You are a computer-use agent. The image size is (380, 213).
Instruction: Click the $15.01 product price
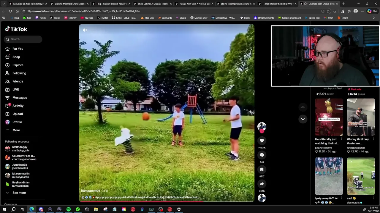pyautogui.click(x=321, y=94)
